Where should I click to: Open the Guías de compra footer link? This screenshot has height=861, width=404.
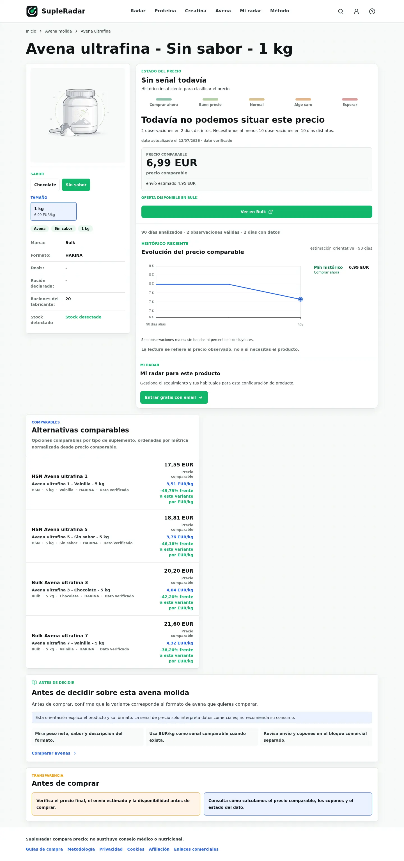tap(44, 849)
